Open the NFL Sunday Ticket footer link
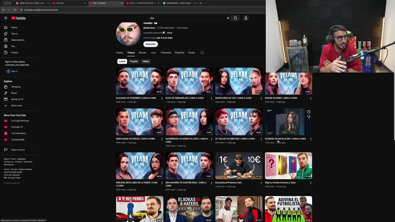The image size is (395, 222). pyautogui.click(x=12, y=178)
